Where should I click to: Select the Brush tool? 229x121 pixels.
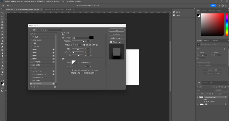pyautogui.click(x=2, y=38)
